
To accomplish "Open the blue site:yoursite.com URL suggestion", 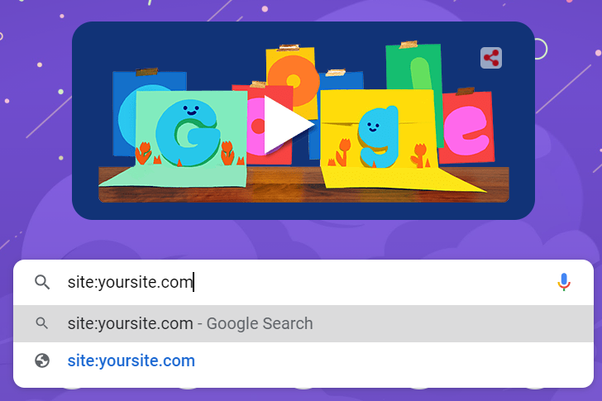I will pyautogui.click(x=131, y=360).
